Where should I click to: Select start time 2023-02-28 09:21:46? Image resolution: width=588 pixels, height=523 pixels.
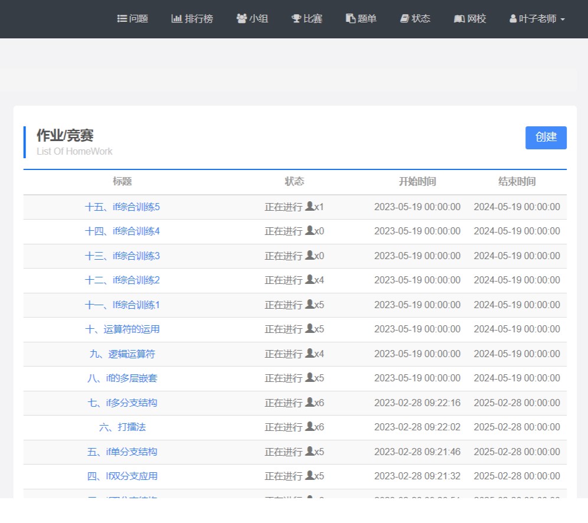coord(417,452)
